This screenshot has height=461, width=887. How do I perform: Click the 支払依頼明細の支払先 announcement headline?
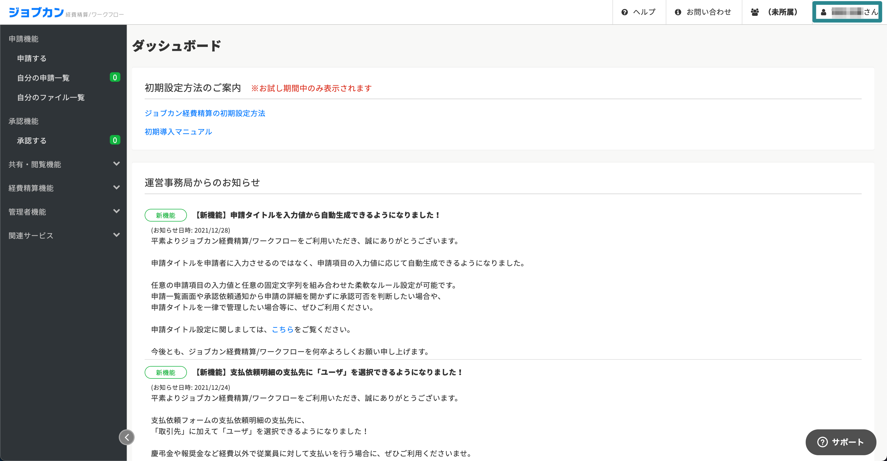coord(328,372)
